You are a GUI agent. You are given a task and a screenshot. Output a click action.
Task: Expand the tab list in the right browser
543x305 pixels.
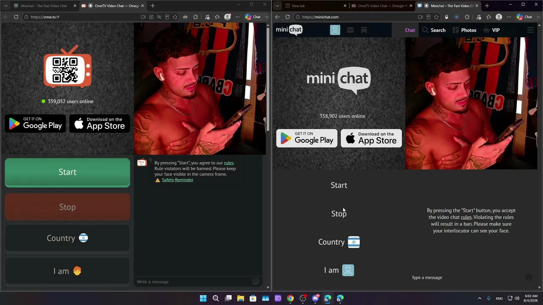click(277, 6)
